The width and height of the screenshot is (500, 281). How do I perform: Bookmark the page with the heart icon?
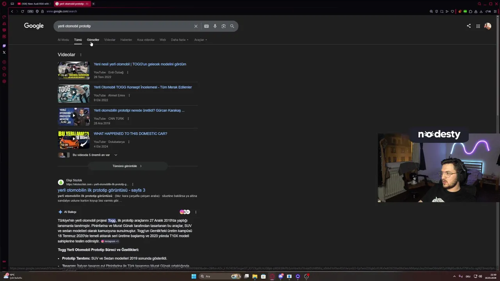coord(452,11)
